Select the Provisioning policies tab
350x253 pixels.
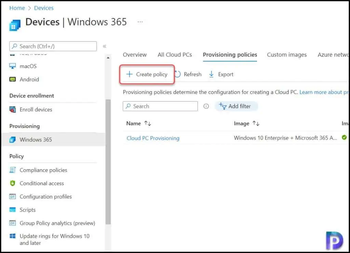click(230, 55)
